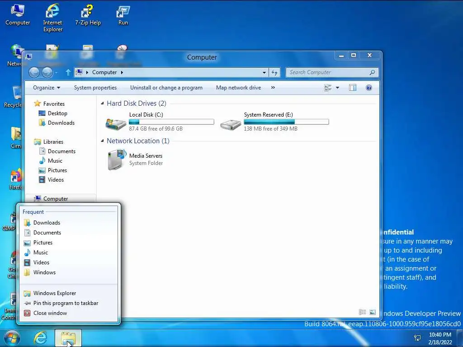The width and height of the screenshot is (463, 347).
Task: Switch to details view in status corner
Action: (362, 312)
